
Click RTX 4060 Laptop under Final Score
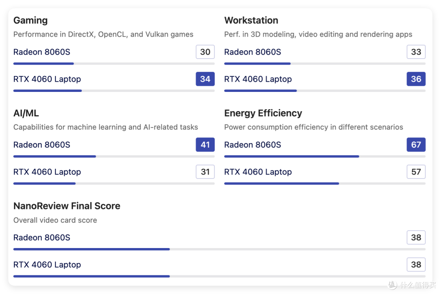47,265
